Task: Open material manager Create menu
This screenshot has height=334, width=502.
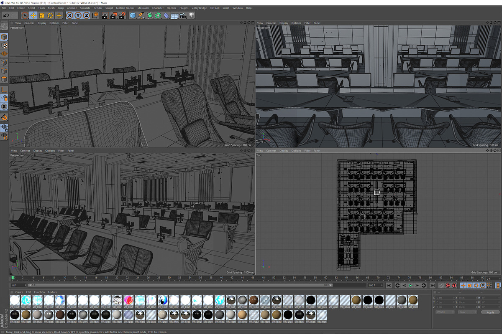Action: pos(19,292)
